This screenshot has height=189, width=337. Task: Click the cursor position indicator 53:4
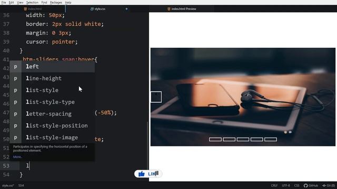(21, 185)
